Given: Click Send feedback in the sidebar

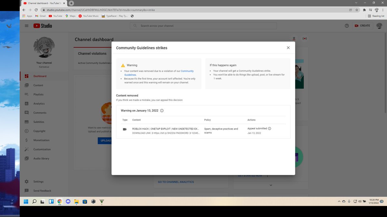Looking at the screenshot, I should [44, 191].
